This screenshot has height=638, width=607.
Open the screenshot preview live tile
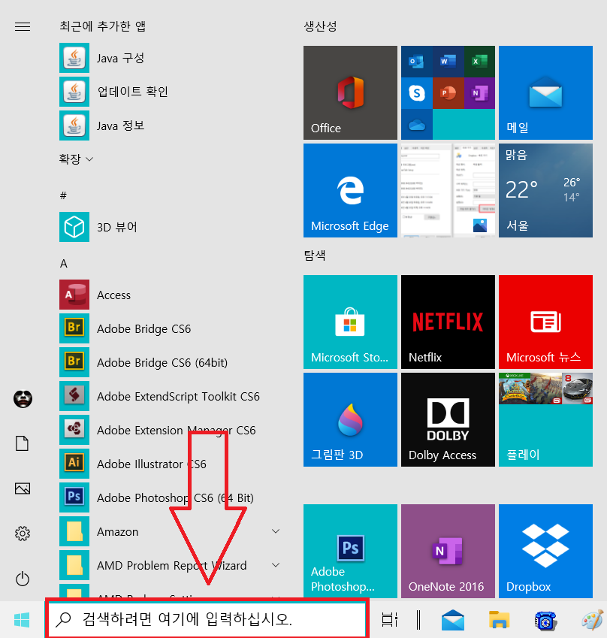pyautogui.click(x=448, y=190)
